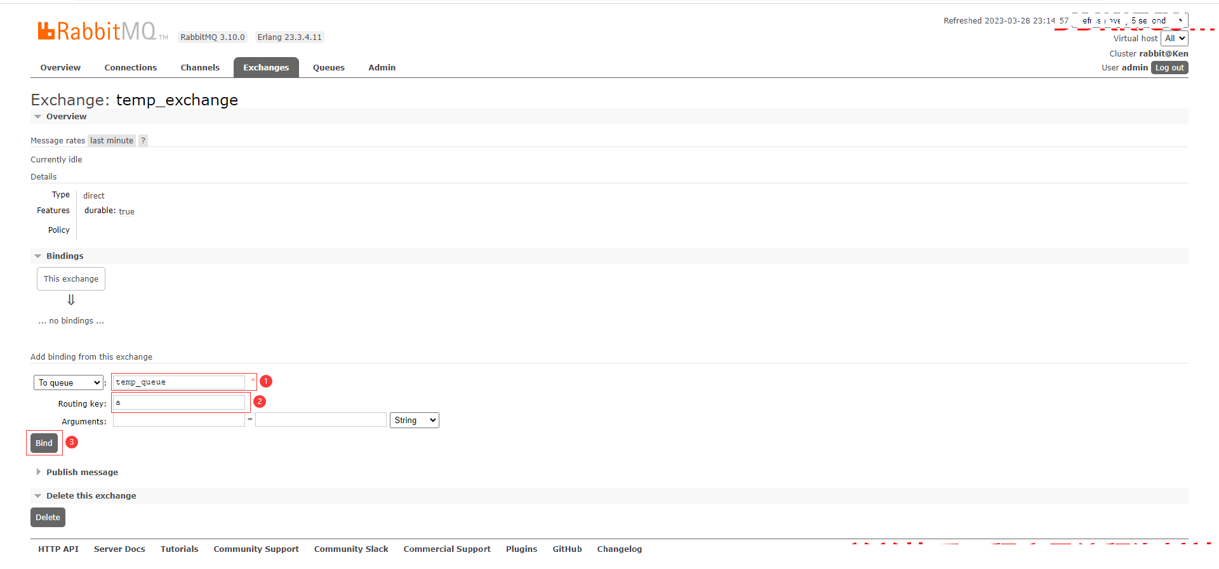Image resolution: width=1219 pixels, height=569 pixels.
Task: Open the Changelog footer link
Action: (x=619, y=549)
